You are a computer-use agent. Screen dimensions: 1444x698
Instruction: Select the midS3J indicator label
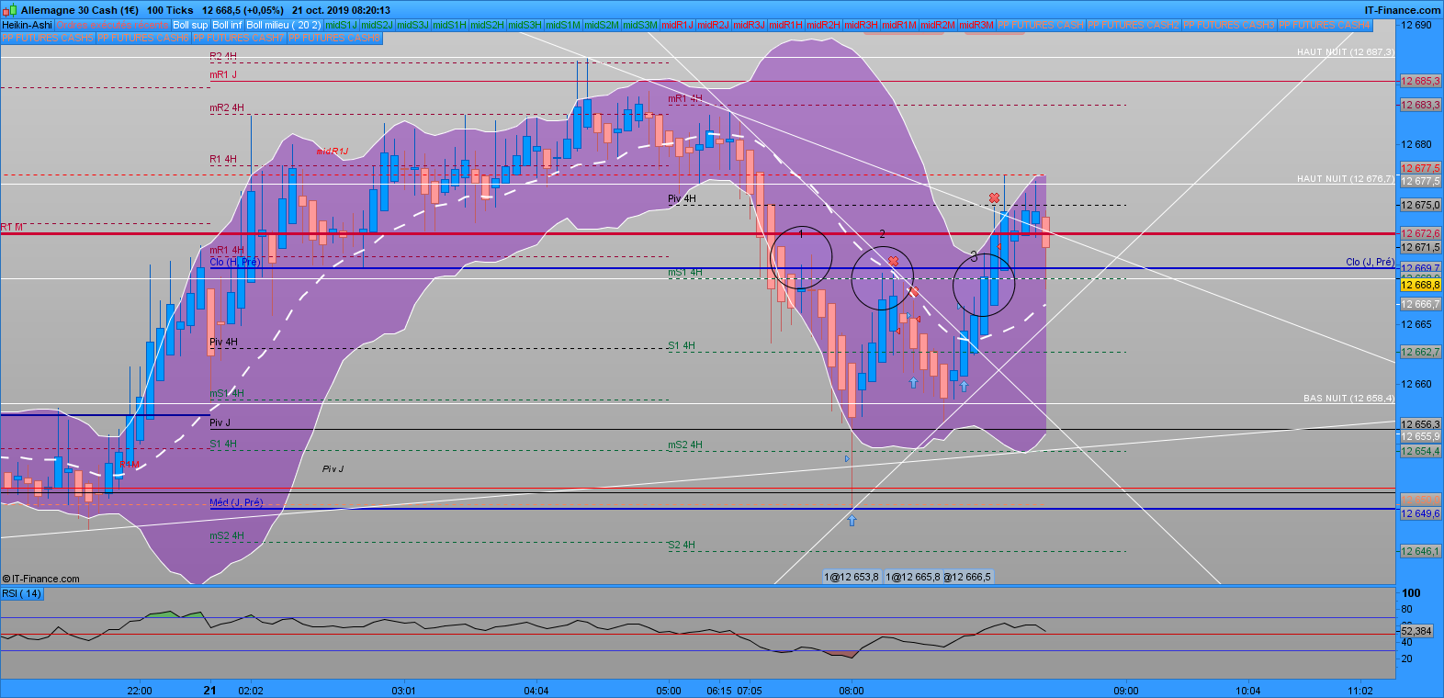[412, 25]
